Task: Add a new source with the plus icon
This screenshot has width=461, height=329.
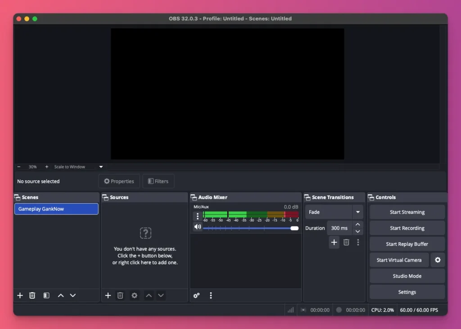Action: coord(108,295)
